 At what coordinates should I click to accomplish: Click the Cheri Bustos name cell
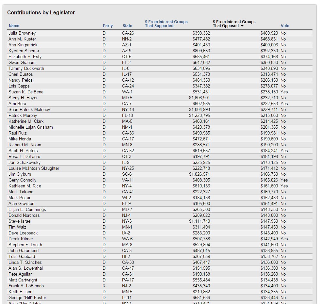coord(21,74)
